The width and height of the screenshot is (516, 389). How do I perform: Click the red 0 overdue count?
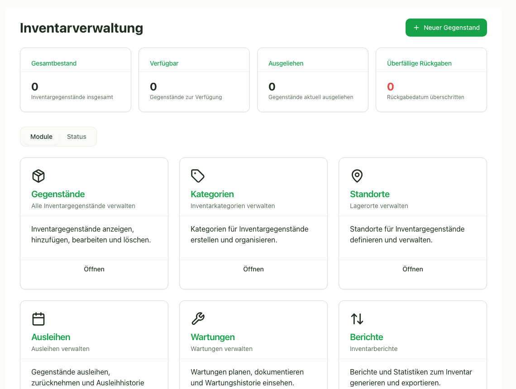click(x=390, y=87)
